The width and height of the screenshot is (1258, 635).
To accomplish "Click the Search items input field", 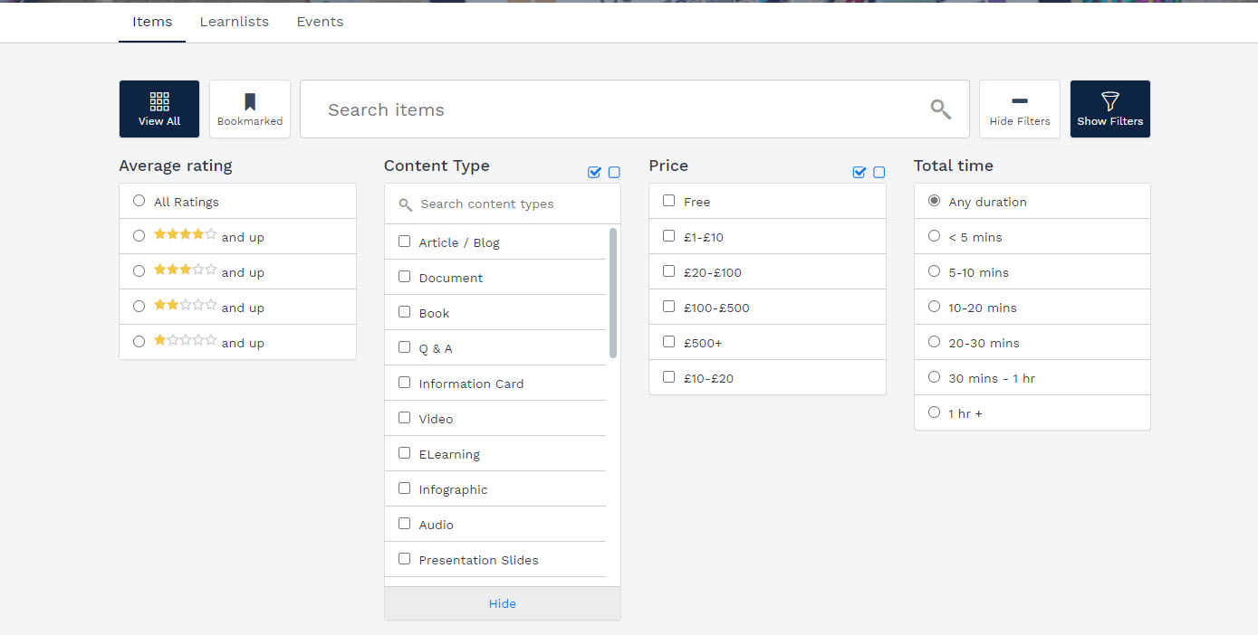I will 616,109.
